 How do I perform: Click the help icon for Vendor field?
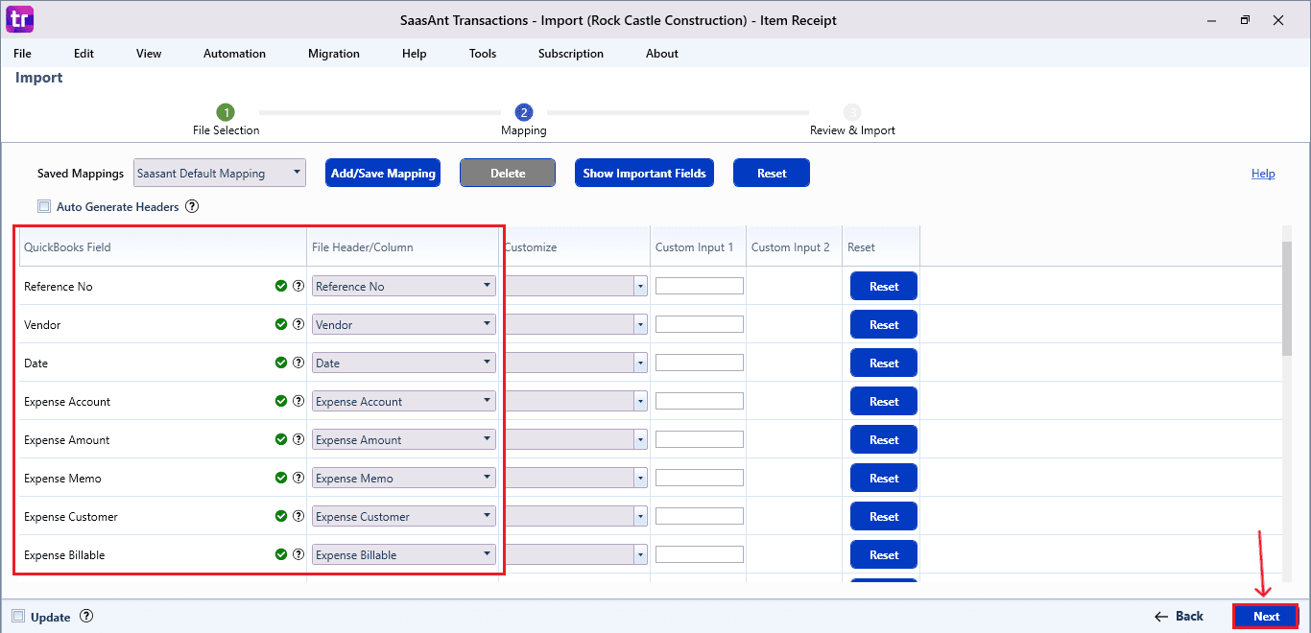(x=298, y=324)
